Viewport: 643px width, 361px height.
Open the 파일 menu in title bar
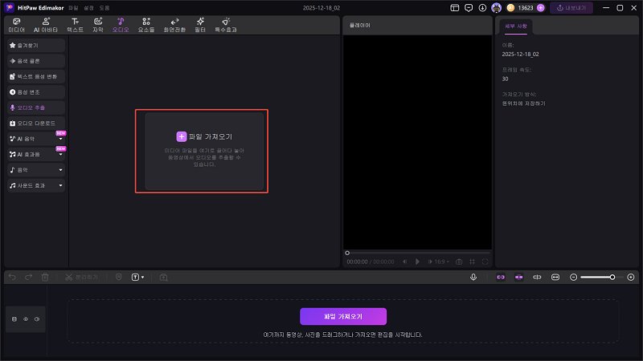coord(73,8)
